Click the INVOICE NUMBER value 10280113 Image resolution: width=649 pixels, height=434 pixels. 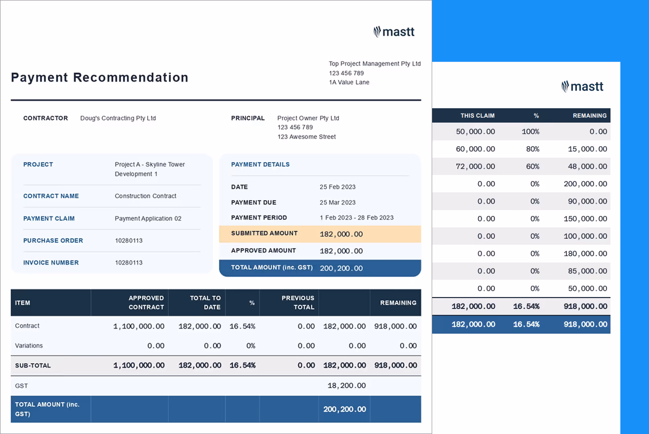click(129, 263)
